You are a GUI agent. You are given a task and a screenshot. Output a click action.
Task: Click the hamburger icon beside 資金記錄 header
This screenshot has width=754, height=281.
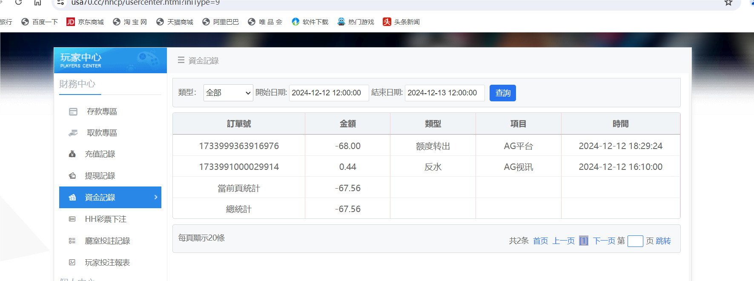pyautogui.click(x=181, y=60)
